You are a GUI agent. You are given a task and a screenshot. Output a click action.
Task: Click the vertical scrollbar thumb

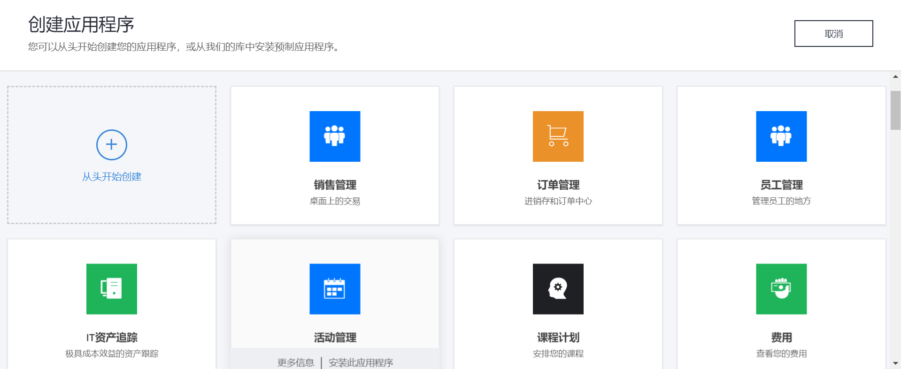point(895,110)
